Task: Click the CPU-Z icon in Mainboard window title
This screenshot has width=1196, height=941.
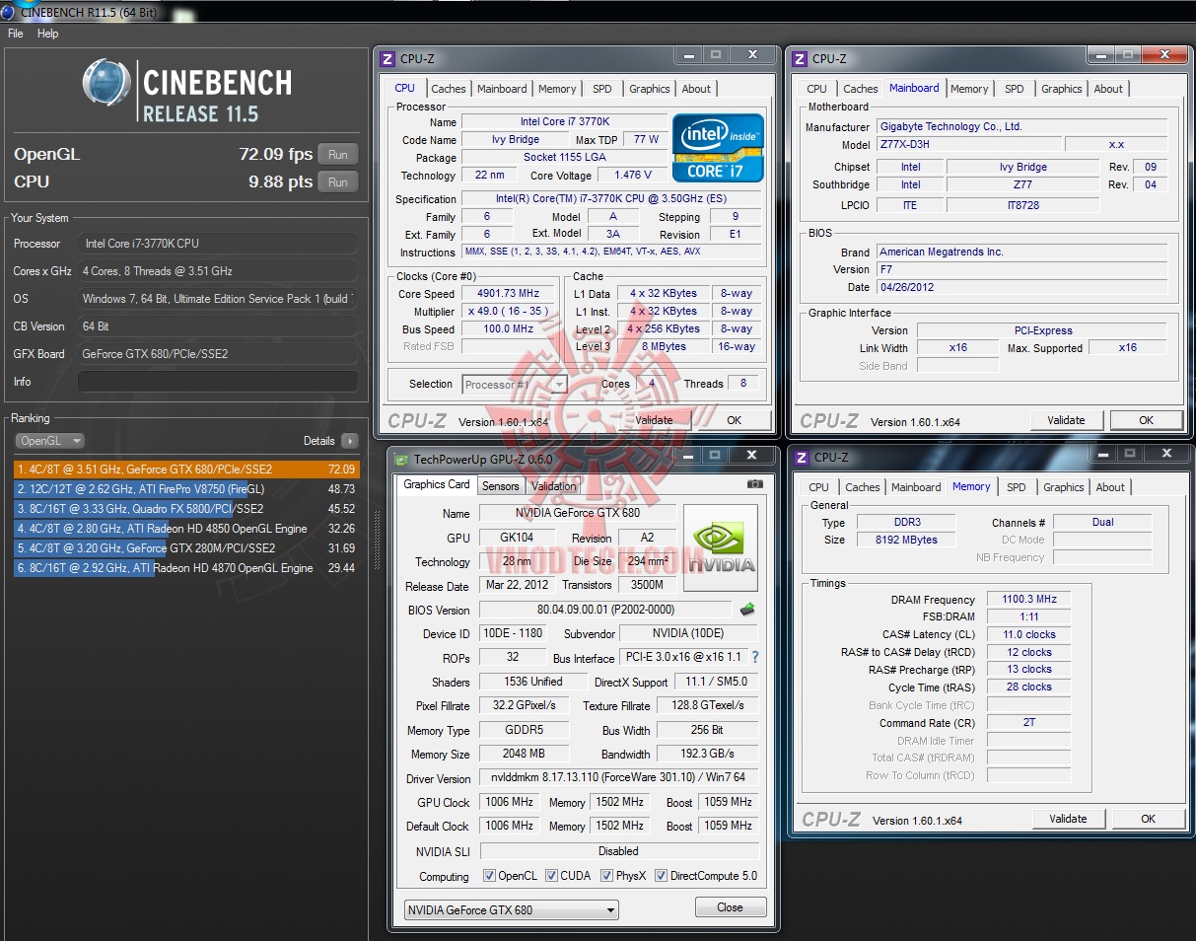Action: (802, 59)
